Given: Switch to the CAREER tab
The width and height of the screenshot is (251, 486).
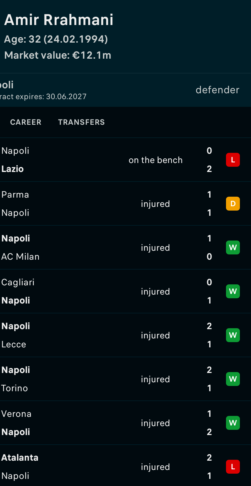Looking at the screenshot, I should pyautogui.click(x=26, y=122).
